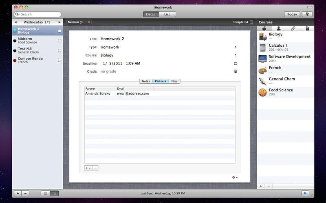Click the Deadline date field
This screenshot has width=326, height=203.
click(x=121, y=63)
